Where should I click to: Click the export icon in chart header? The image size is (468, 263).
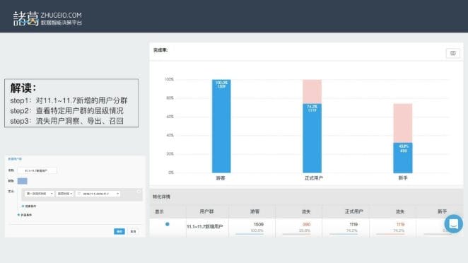pos(452,53)
